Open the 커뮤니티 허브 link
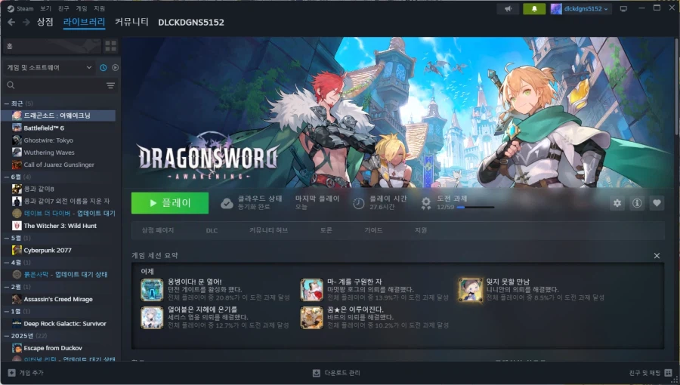Viewport: 680px width, 385px height. pos(268,230)
